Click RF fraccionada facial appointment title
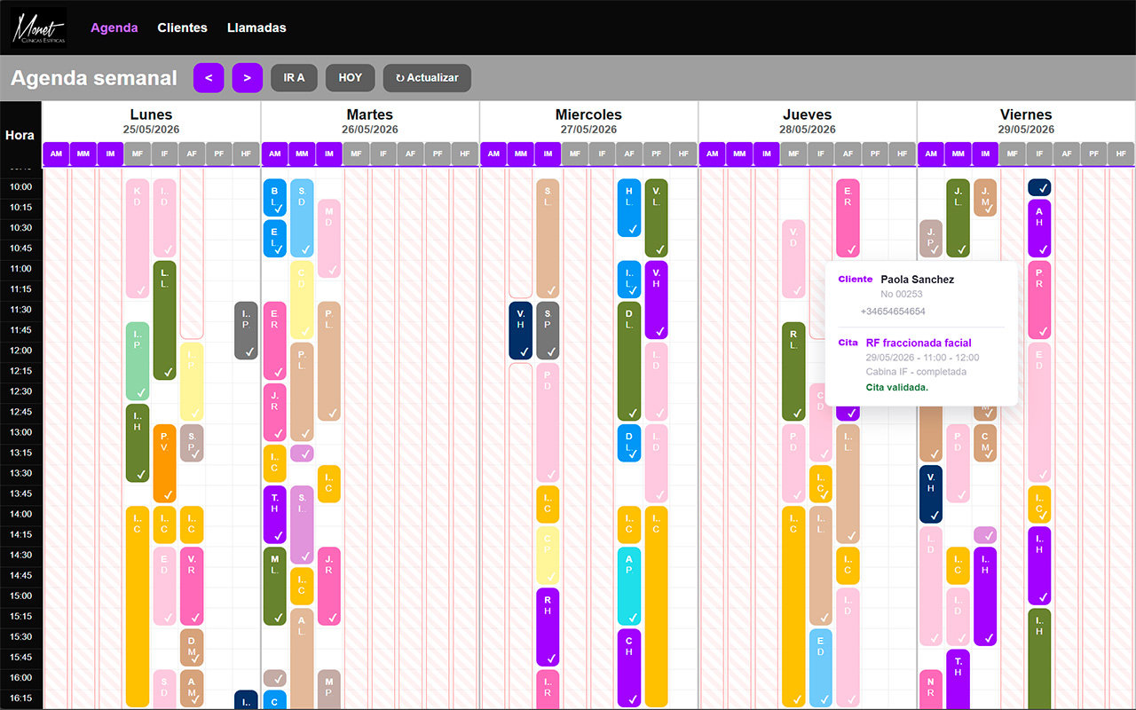Screen dimensions: 1136x710 coord(919,343)
